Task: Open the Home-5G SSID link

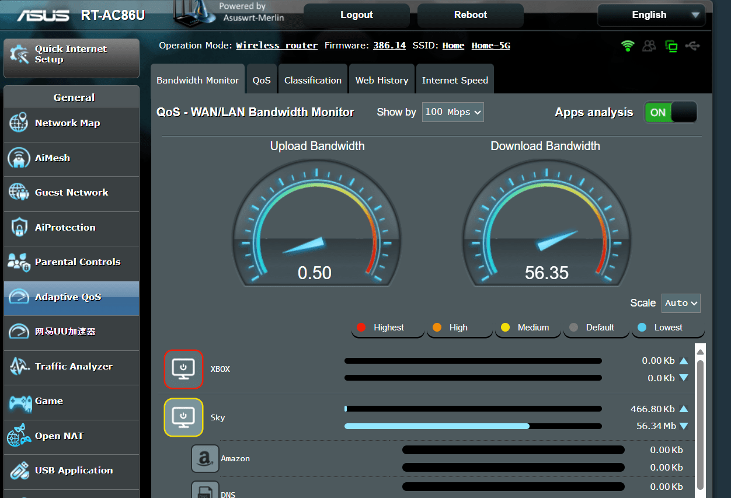Action: pos(490,46)
